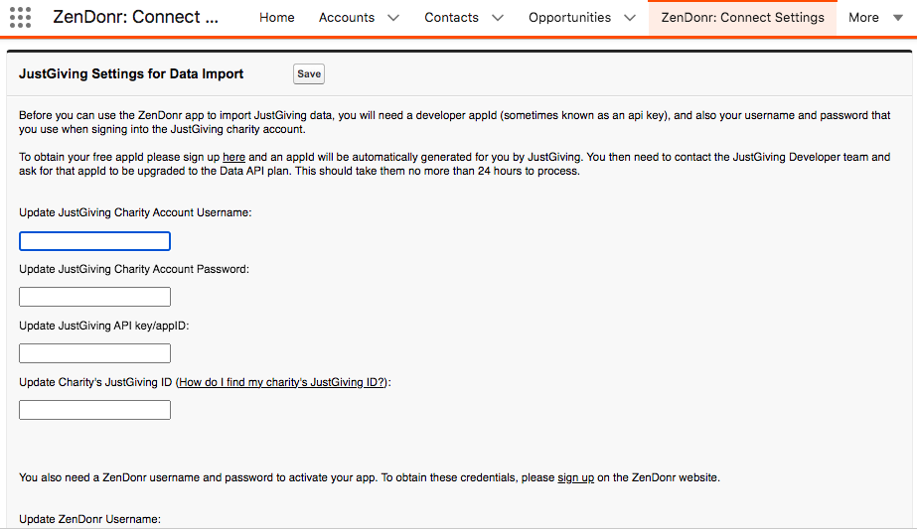Viewport: 917px width, 529px height.
Task: Follow the "here" appId sign-up link
Action: [x=233, y=157]
